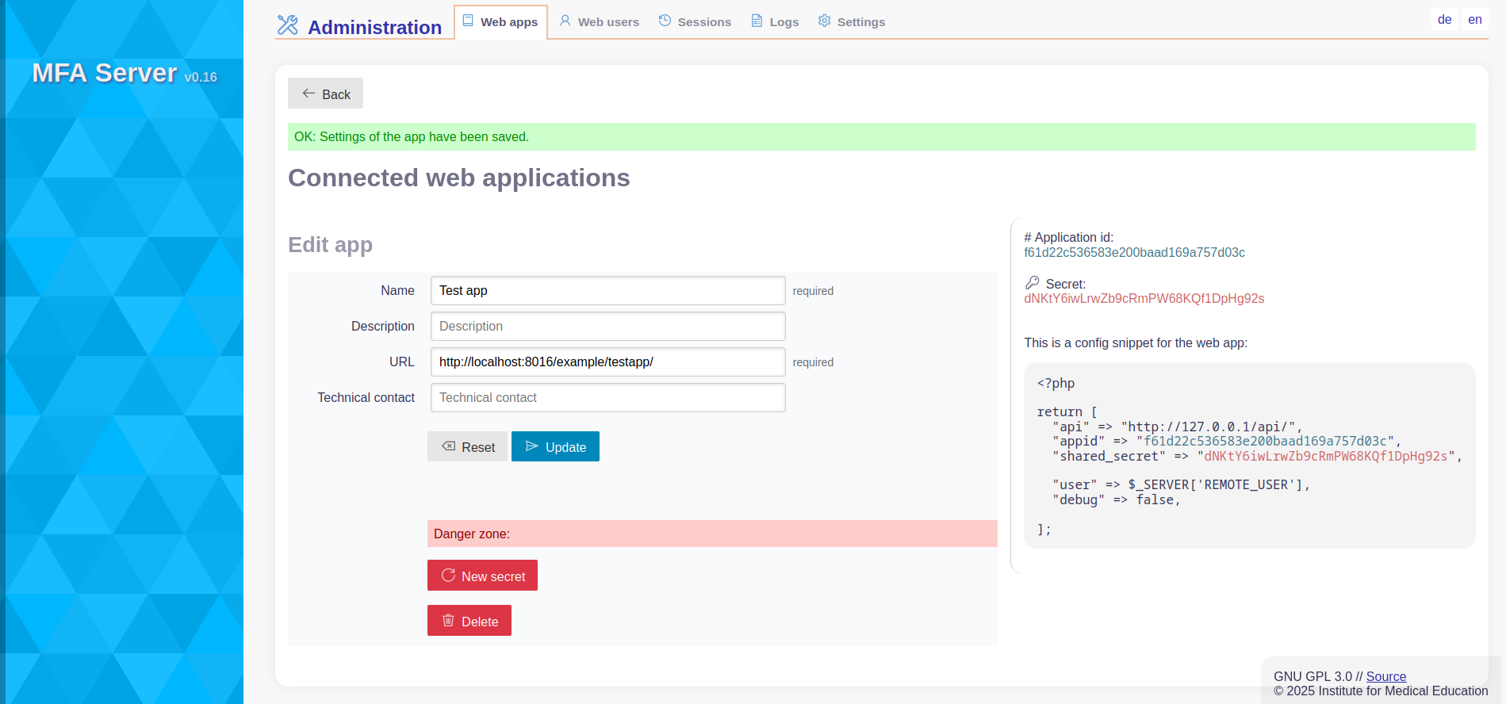This screenshot has width=1506, height=704.
Task: Delete the Test app
Action: point(469,621)
